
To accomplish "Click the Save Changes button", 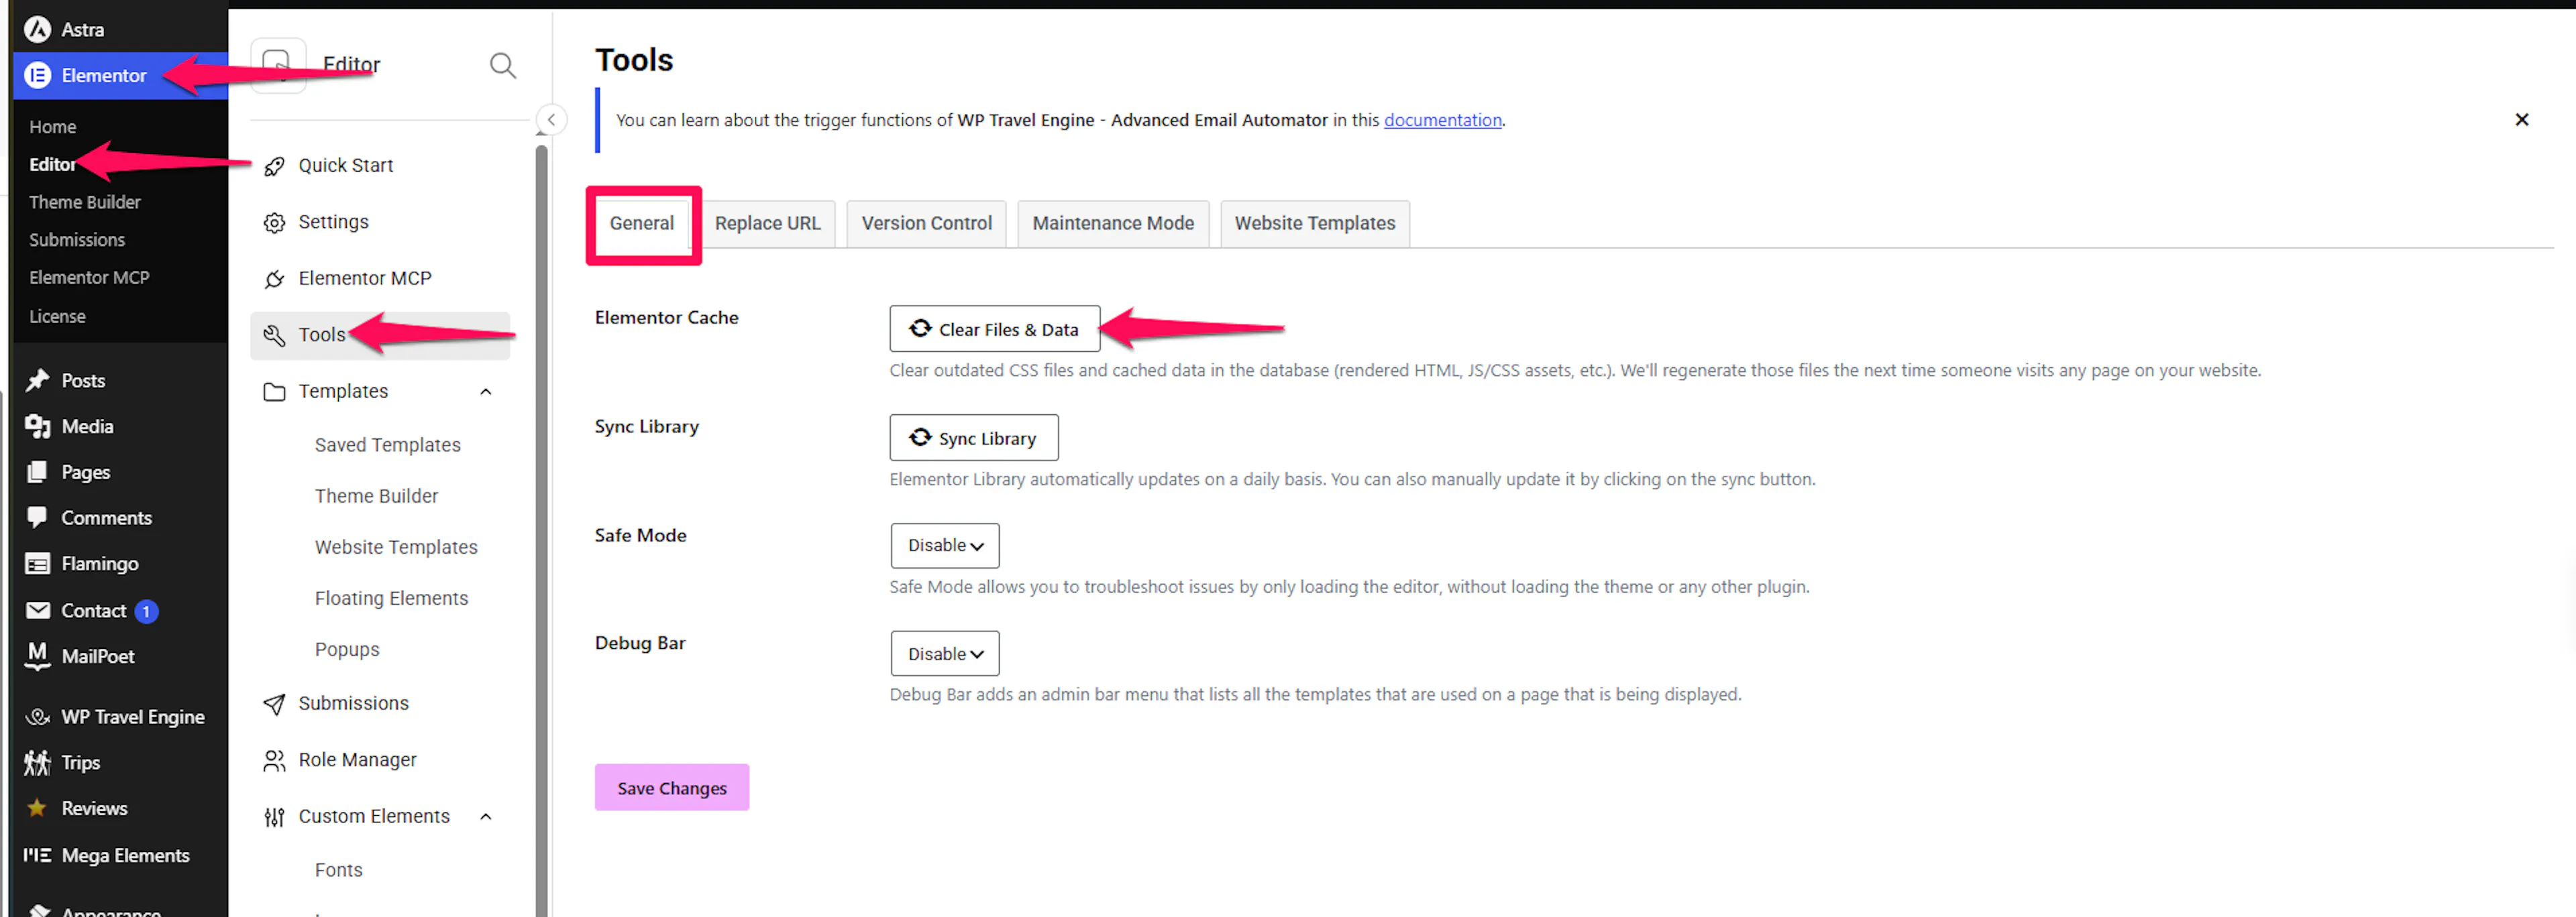I will [671, 788].
